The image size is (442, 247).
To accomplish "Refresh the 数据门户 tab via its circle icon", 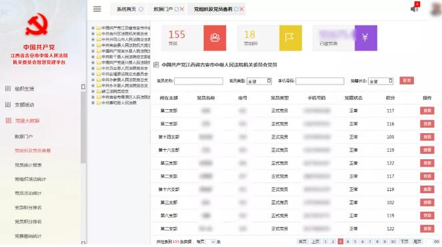I will tap(177, 9).
